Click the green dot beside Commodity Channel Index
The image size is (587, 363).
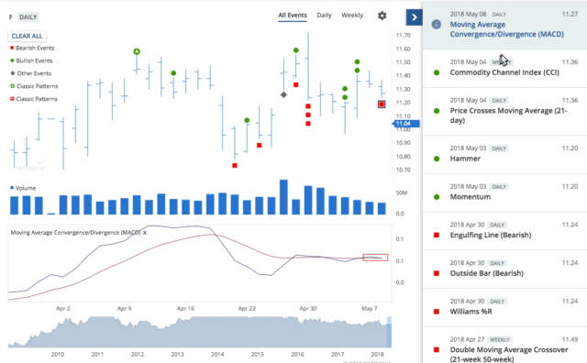[x=437, y=72]
